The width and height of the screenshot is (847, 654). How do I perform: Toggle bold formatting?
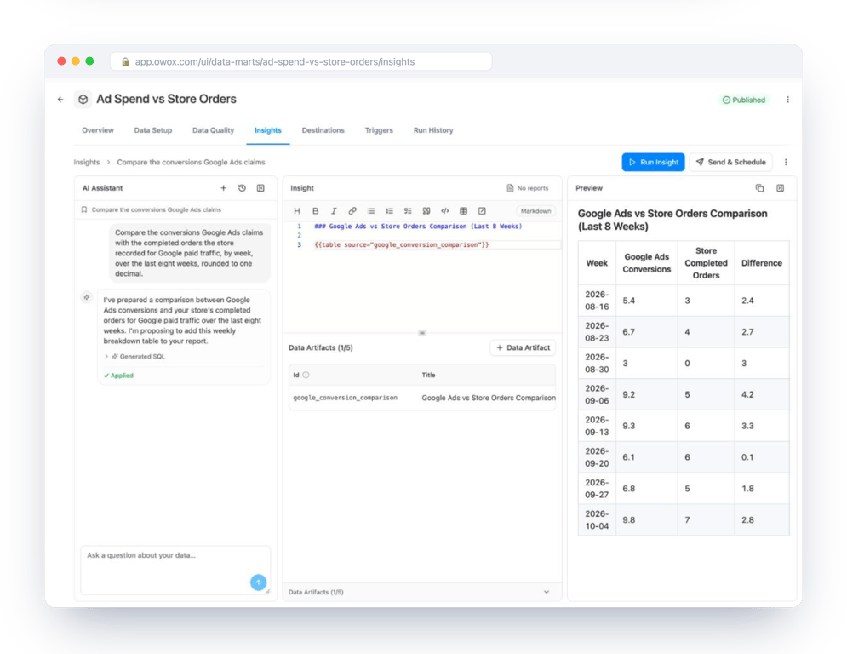316,211
